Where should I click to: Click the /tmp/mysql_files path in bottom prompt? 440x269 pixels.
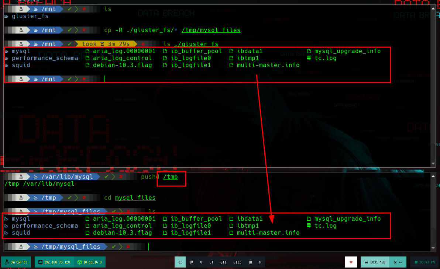pos(71,247)
